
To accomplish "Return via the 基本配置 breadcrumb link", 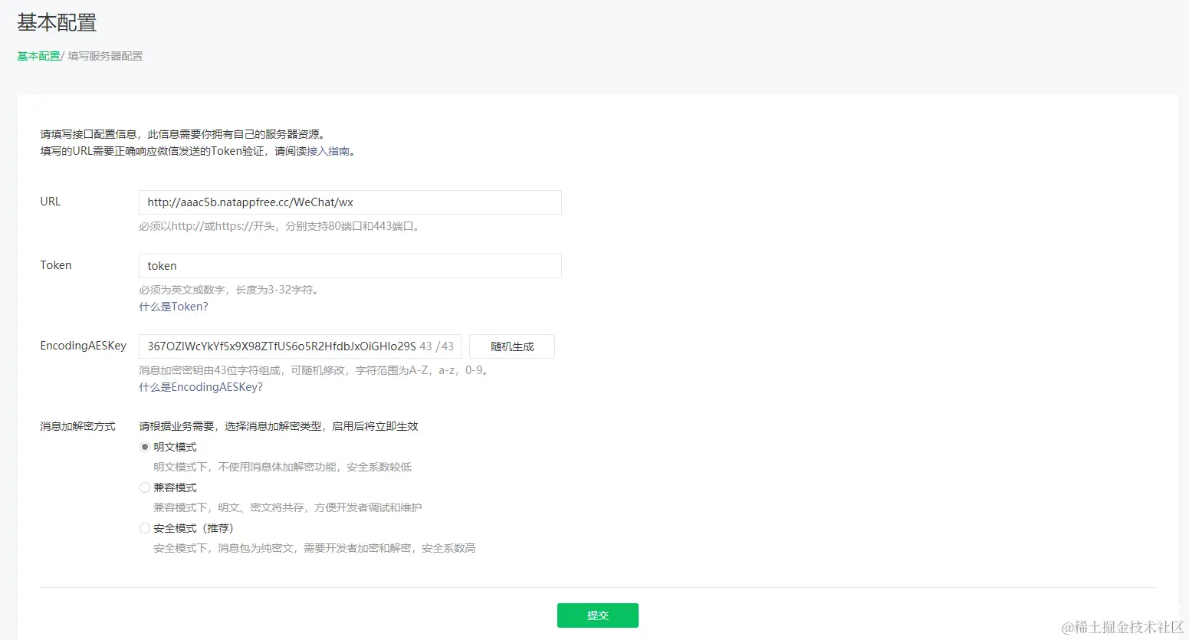I will (x=37, y=55).
